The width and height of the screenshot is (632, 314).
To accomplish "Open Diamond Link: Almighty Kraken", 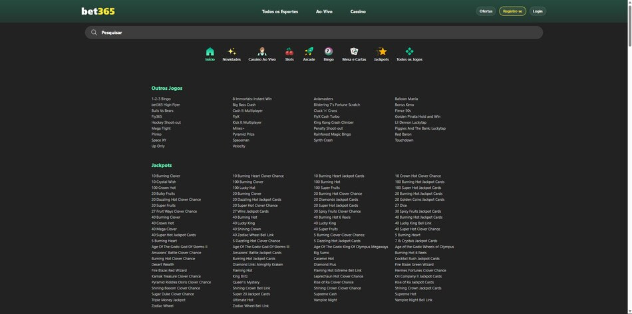I will click(x=258, y=265).
